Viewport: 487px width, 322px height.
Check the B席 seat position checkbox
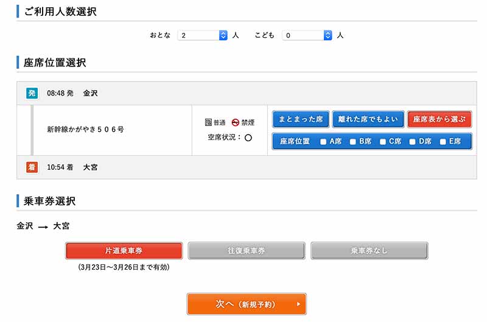353,142
